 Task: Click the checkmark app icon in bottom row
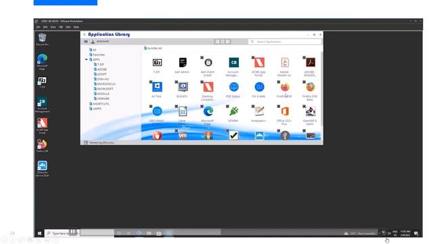pyautogui.click(x=233, y=136)
